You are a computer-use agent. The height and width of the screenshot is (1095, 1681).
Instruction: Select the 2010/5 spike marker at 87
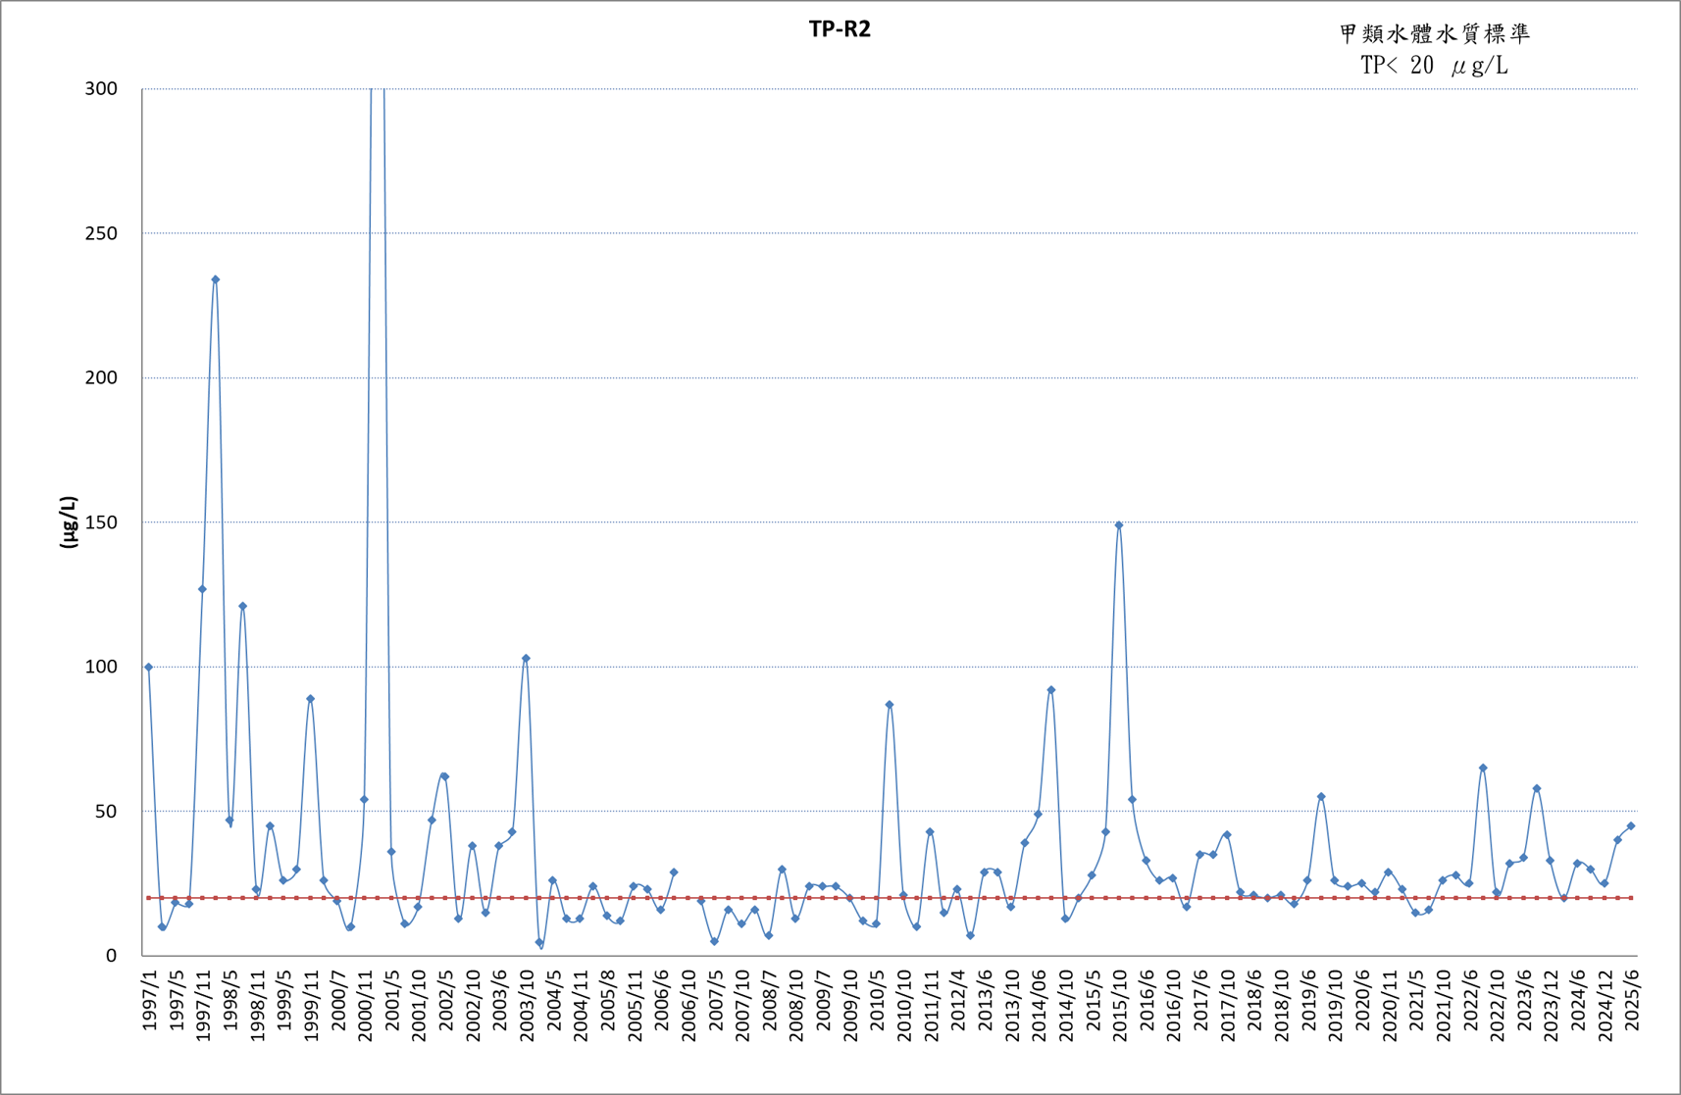coord(890,705)
